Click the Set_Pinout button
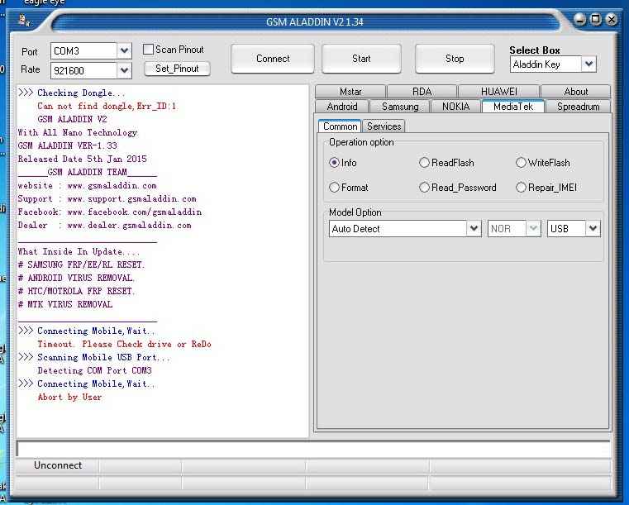The height and width of the screenshot is (505, 629). tap(177, 69)
